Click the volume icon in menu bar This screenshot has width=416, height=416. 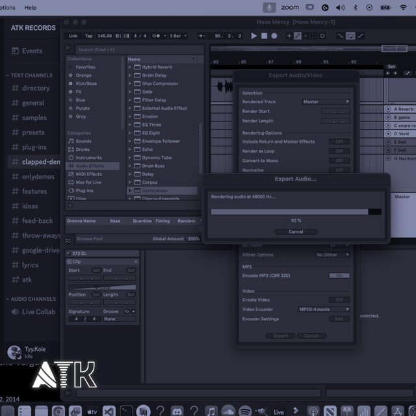tap(340, 8)
